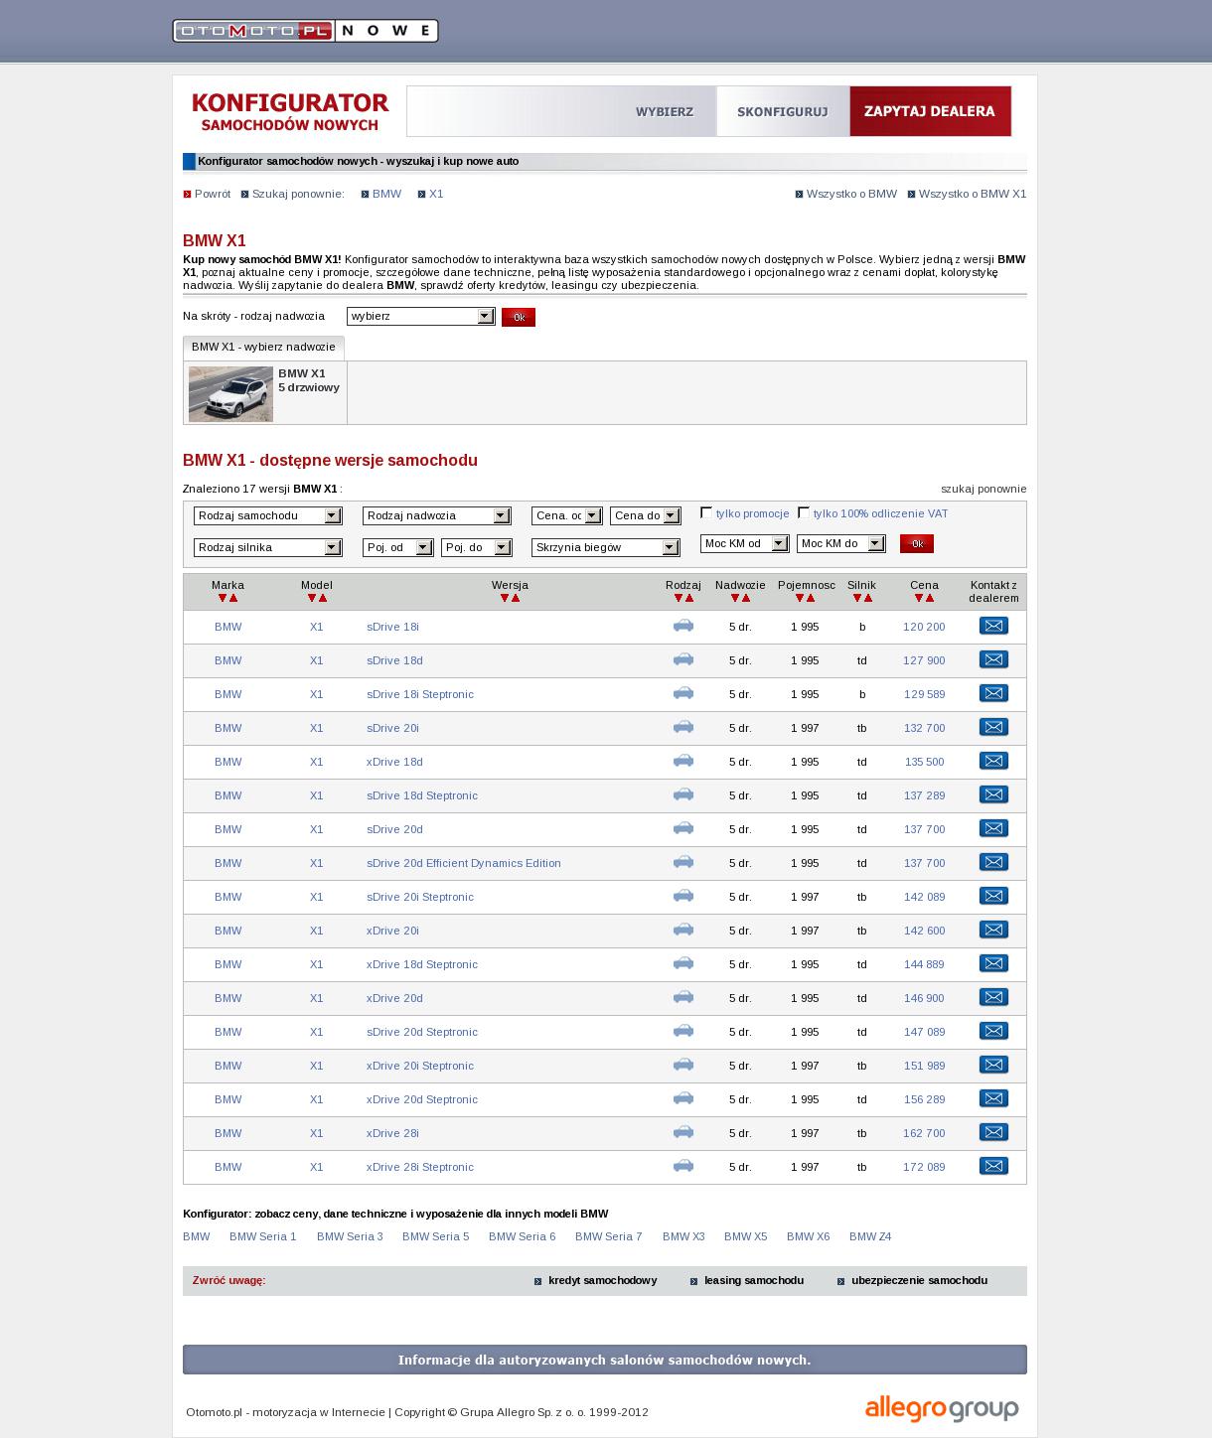Click body type car icon in xDrive 20d row
1212x1438 pixels.
pyautogui.click(x=682, y=997)
